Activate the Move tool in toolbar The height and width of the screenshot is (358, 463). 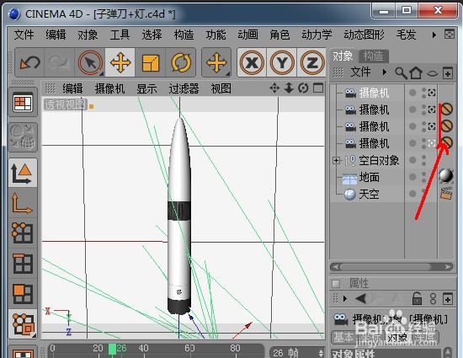click(x=120, y=62)
